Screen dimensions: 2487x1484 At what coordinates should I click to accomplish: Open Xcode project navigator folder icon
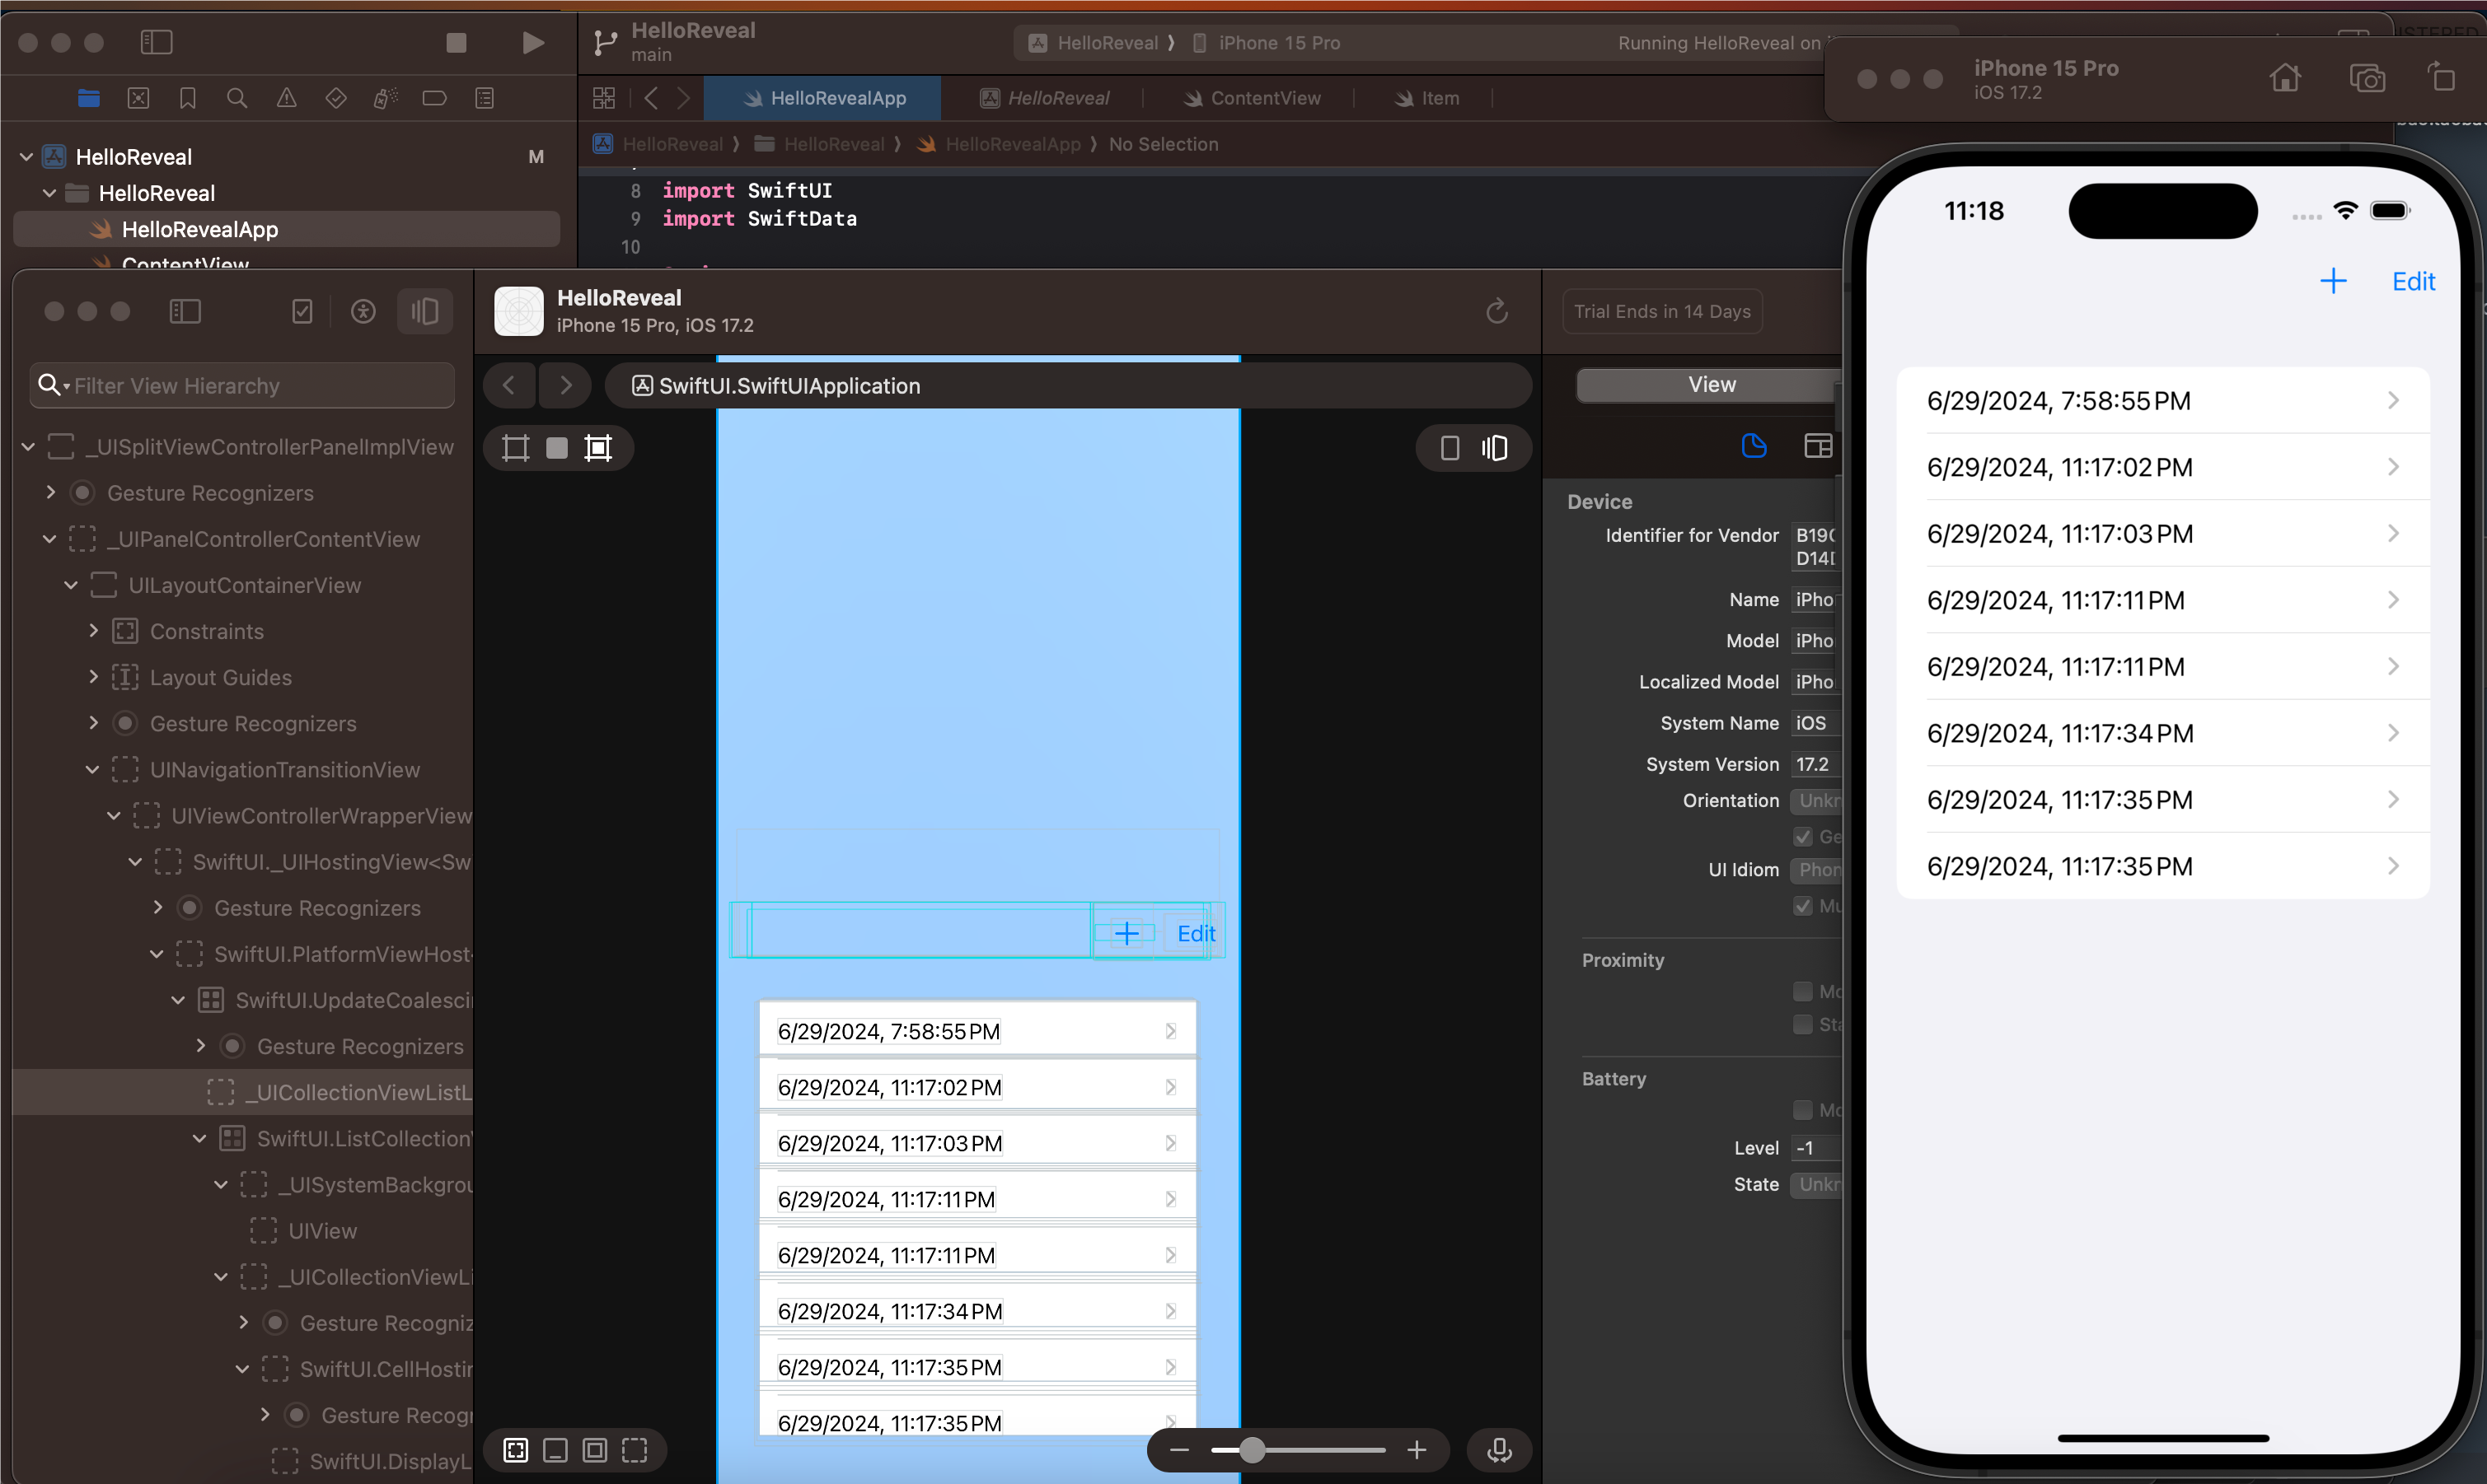pos(89,98)
